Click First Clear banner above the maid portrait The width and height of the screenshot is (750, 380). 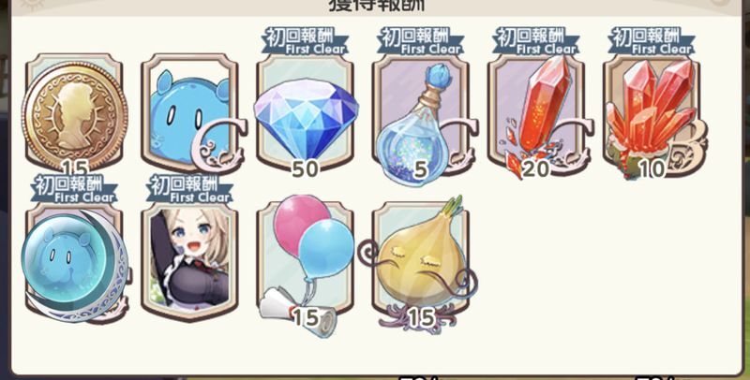(x=190, y=189)
